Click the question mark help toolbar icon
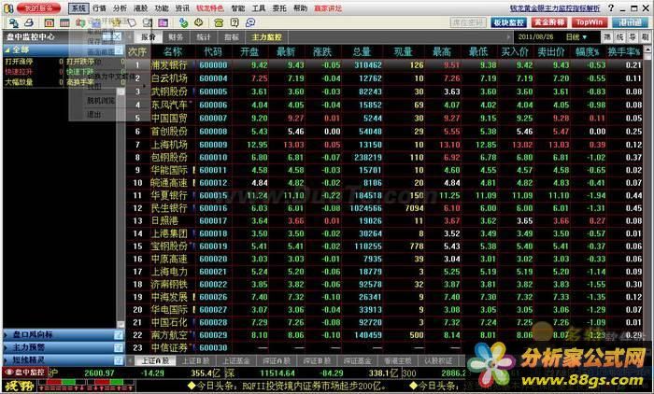This screenshot has height=394, width=654. 235,22
